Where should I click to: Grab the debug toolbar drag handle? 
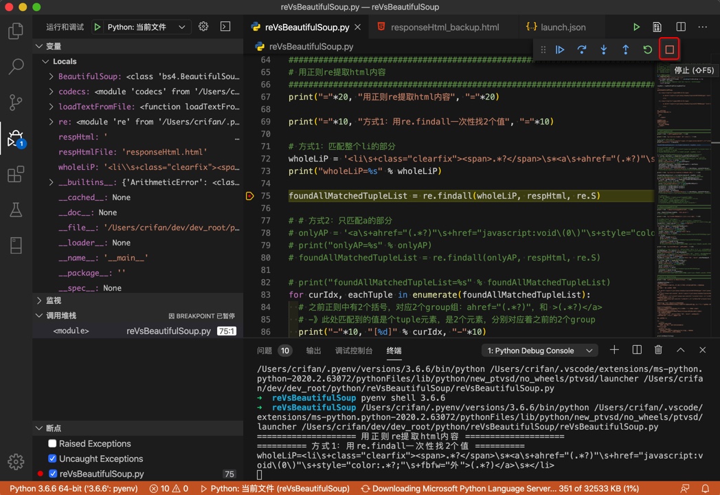pos(543,49)
